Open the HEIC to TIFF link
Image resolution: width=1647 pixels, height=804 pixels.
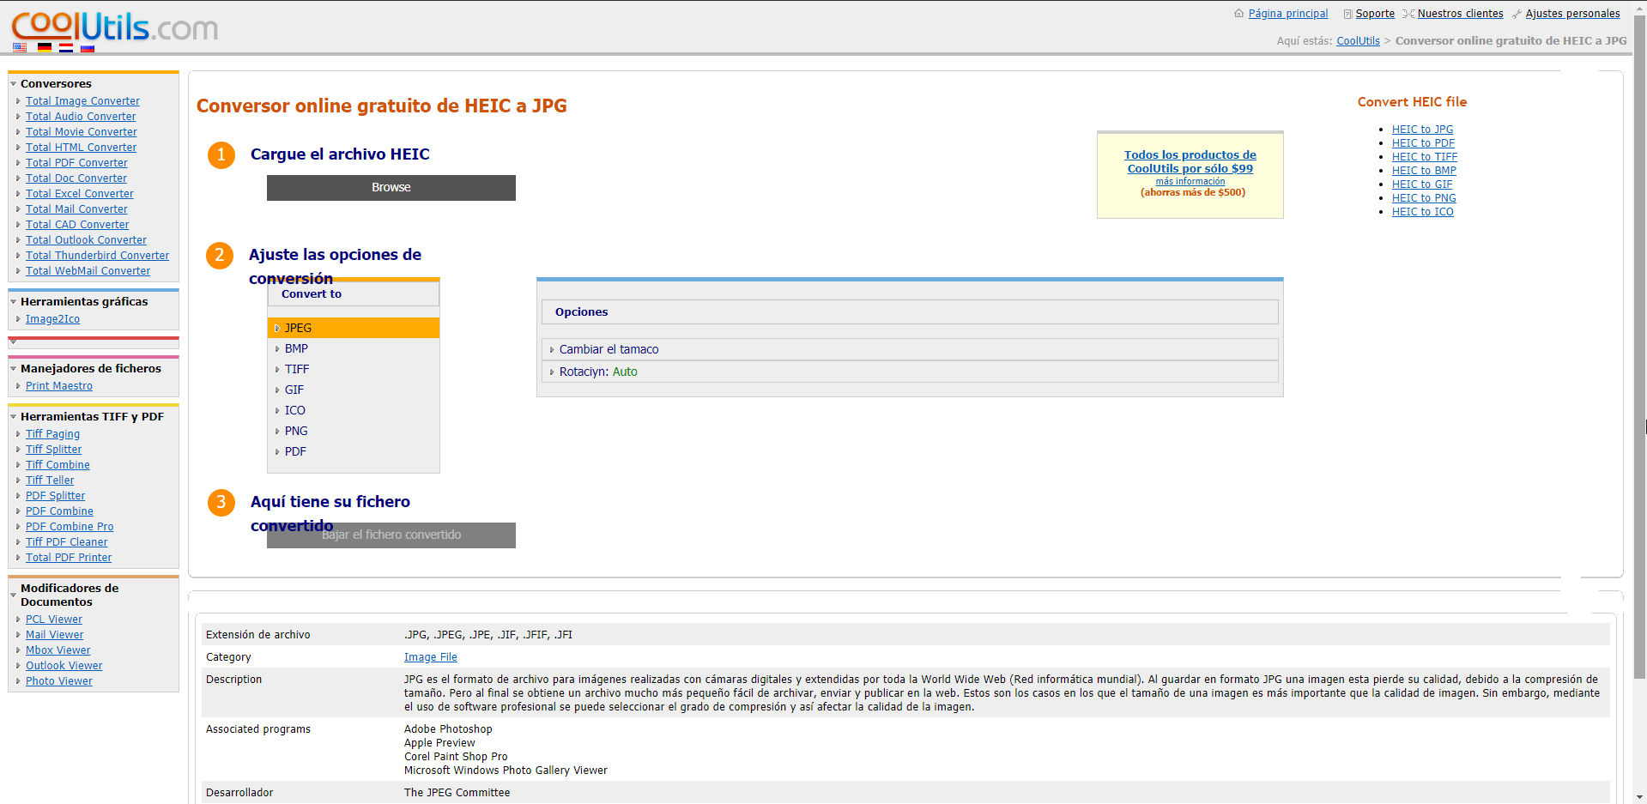1425,157
